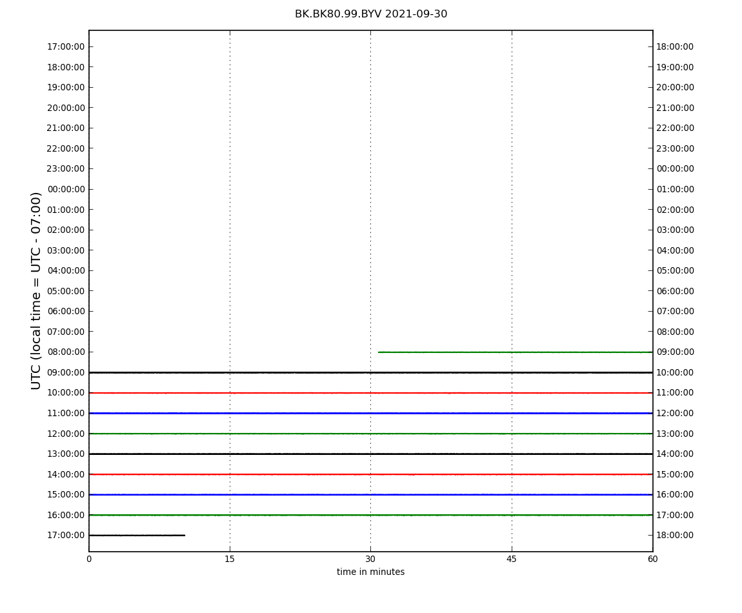Click x-axis tick label 60
The height and width of the screenshot is (613, 742).
pyautogui.click(x=652, y=559)
